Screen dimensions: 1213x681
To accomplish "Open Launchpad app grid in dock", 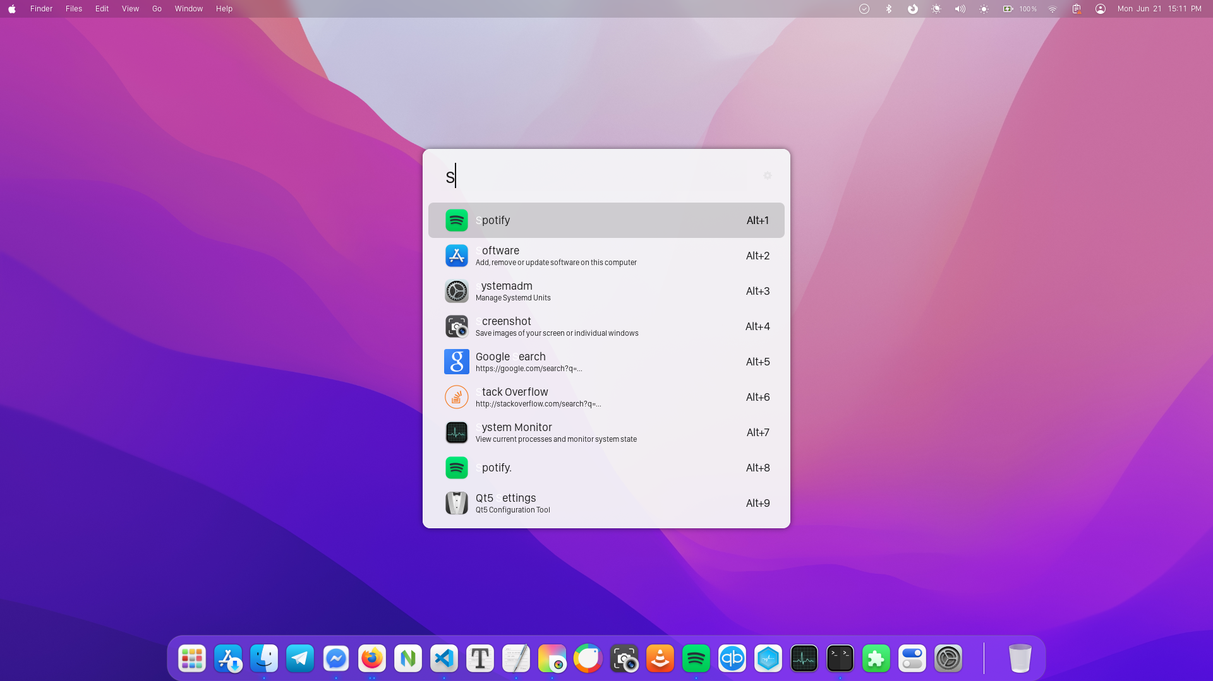I will pyautogui.click(x=192, y=659).
